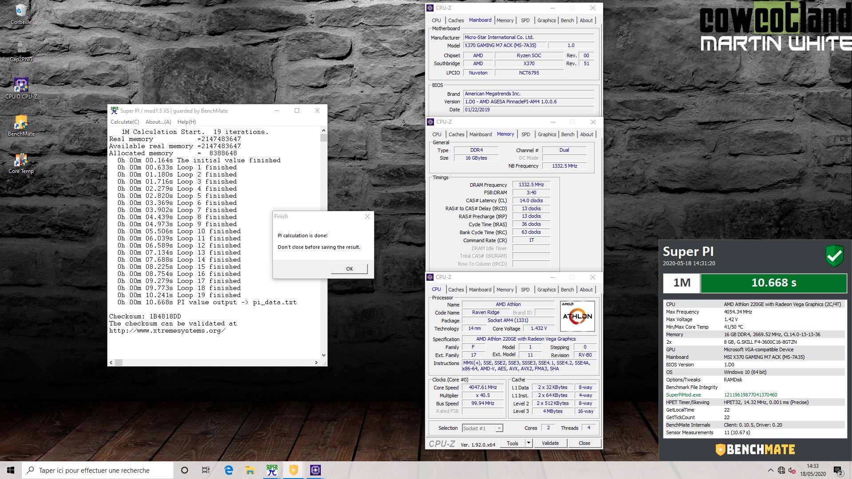Click the DRAM Frequency value 1332.5 MHz
This screenshot has height=479, width=852.
pos(531,185)
